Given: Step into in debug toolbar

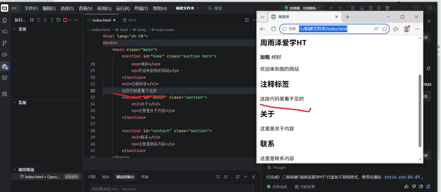Looking at the screenshot, I should coord(45,20).
